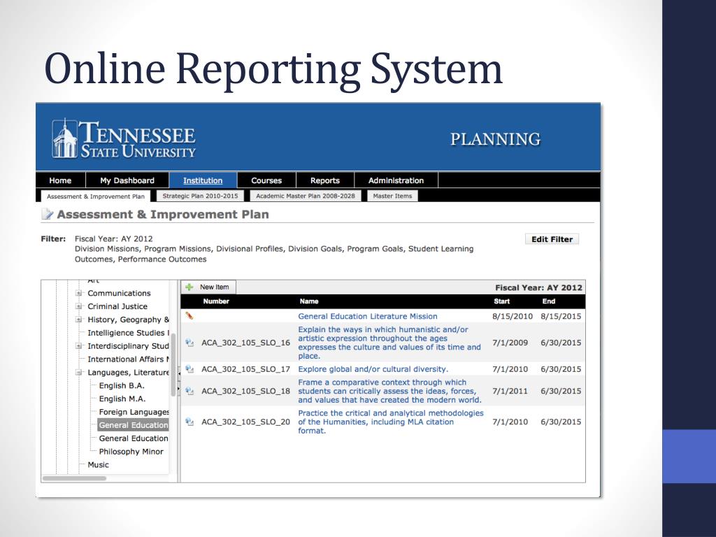Click the icon for ACA_302_105_SLO_17
The width and height of the screenshot is (716, 537).
click(189, 369)
